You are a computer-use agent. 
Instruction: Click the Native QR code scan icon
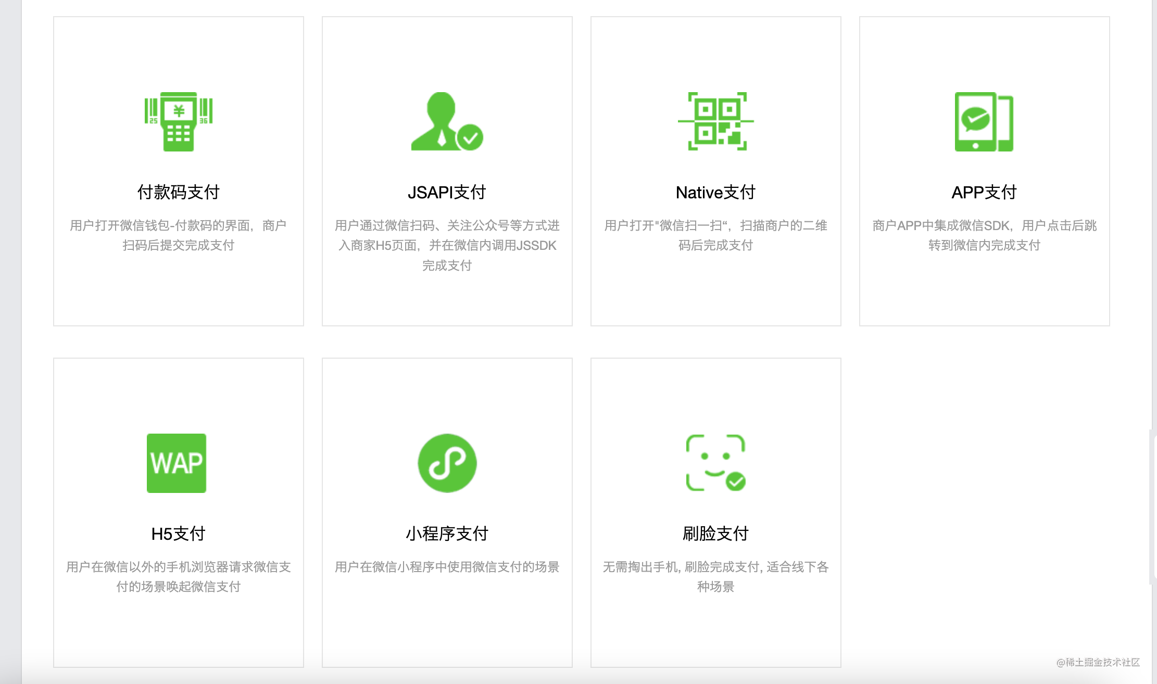point(716,122)
